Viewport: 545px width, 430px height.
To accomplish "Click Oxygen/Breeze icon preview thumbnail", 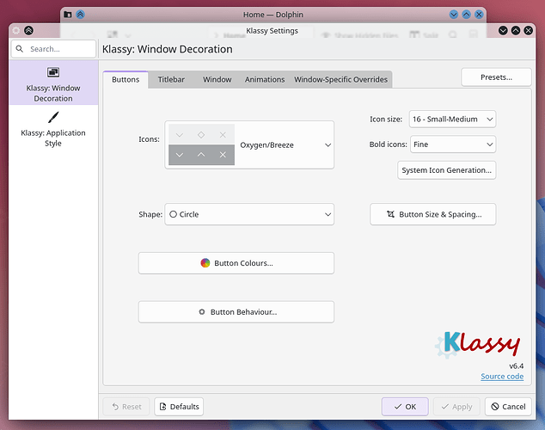I will pos(202,144).
